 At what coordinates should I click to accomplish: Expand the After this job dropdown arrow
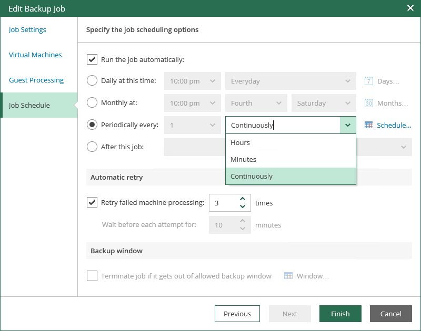[x=403, y=147]
